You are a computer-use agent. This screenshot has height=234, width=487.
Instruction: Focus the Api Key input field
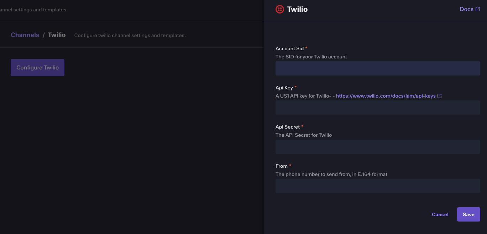tap(378, 108)
